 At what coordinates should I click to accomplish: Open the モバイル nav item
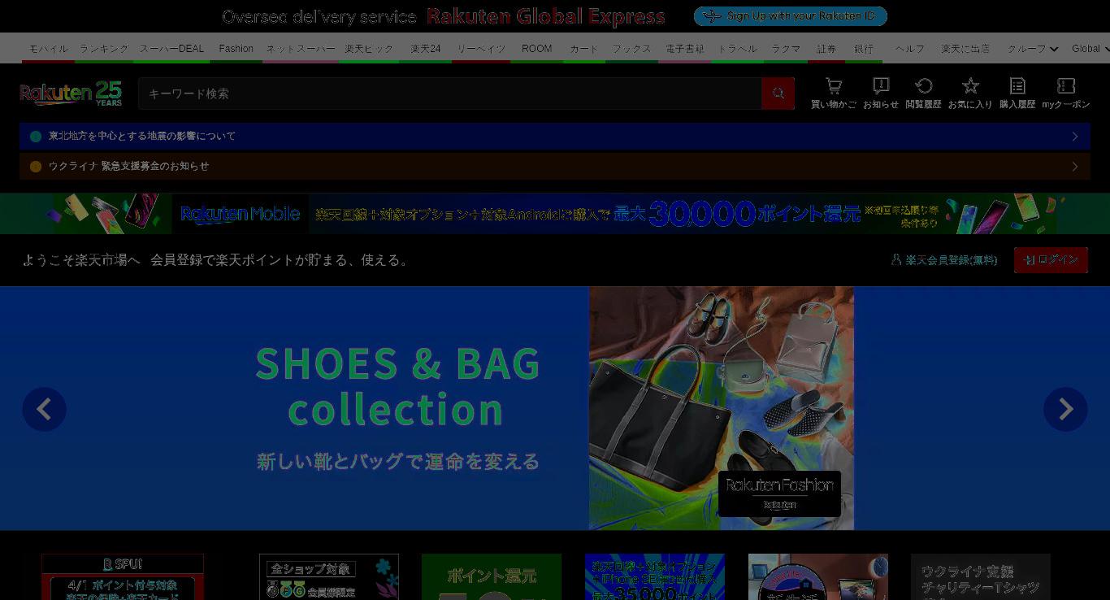point(49,49)
